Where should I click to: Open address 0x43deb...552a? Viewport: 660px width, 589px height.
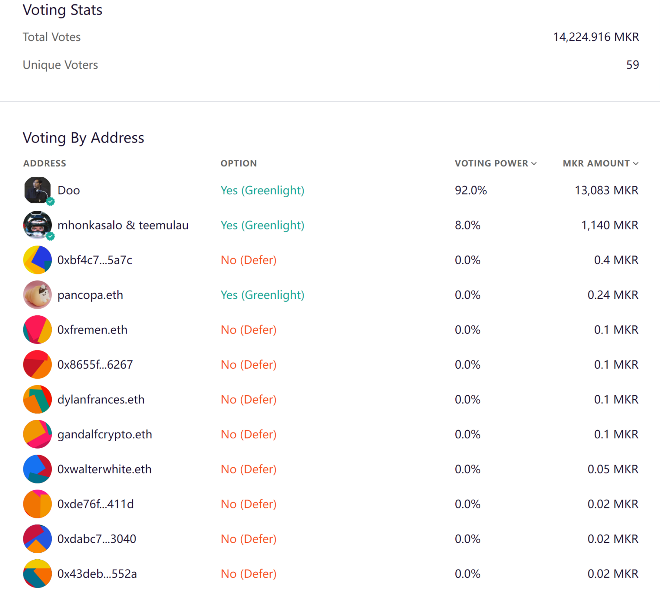[97, 574]
